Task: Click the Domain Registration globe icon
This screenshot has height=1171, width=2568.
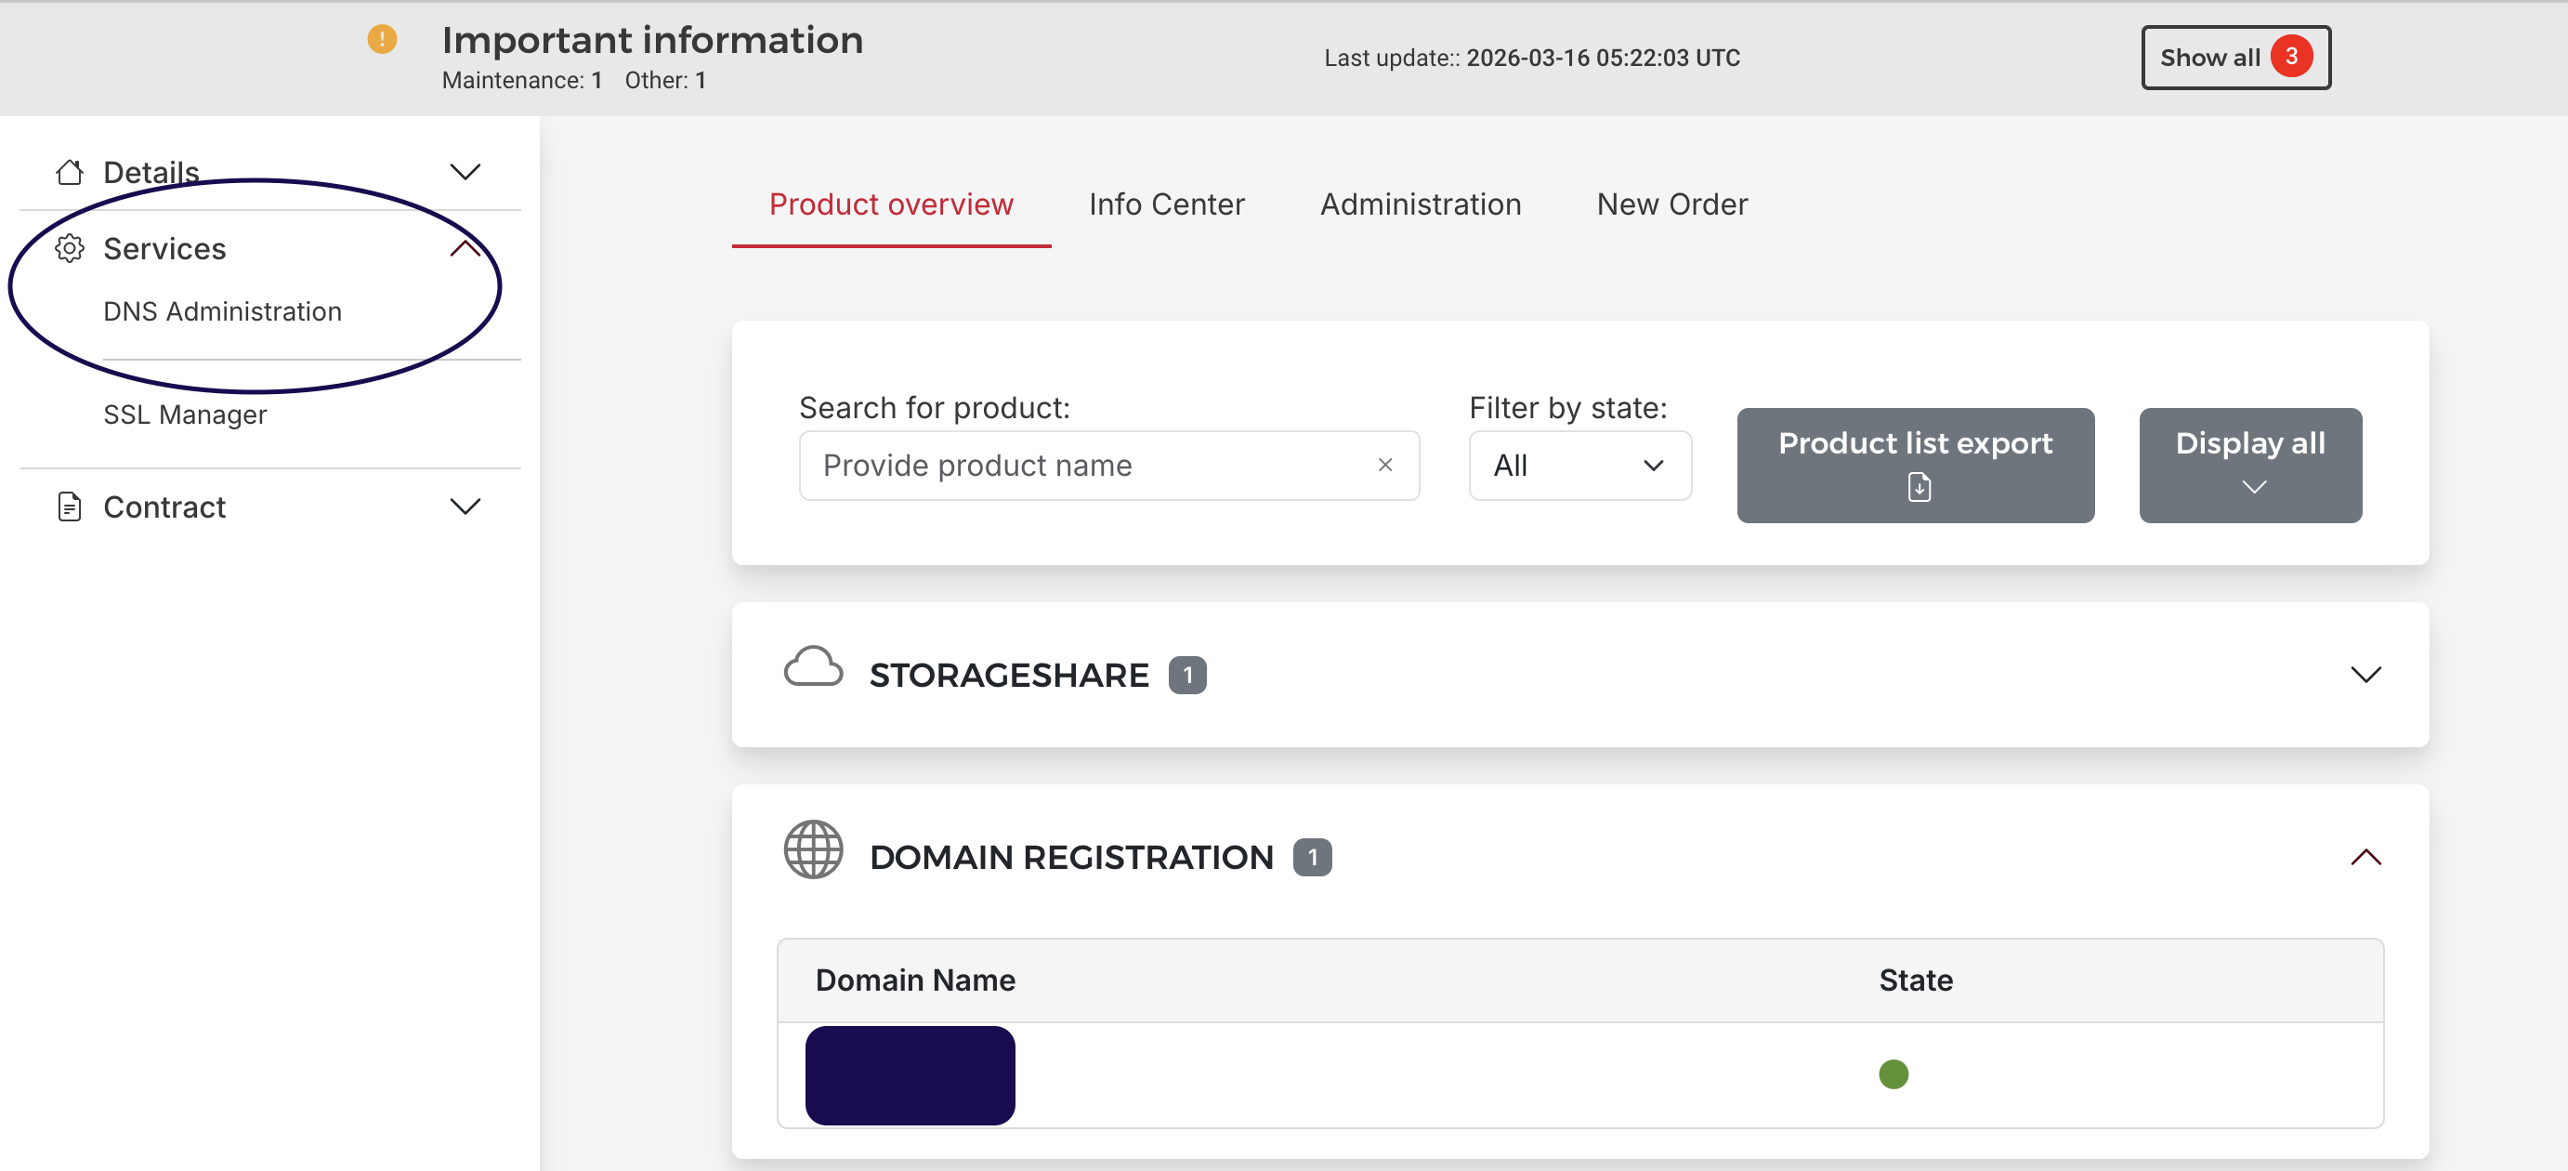Action: (x=812, y=849)
